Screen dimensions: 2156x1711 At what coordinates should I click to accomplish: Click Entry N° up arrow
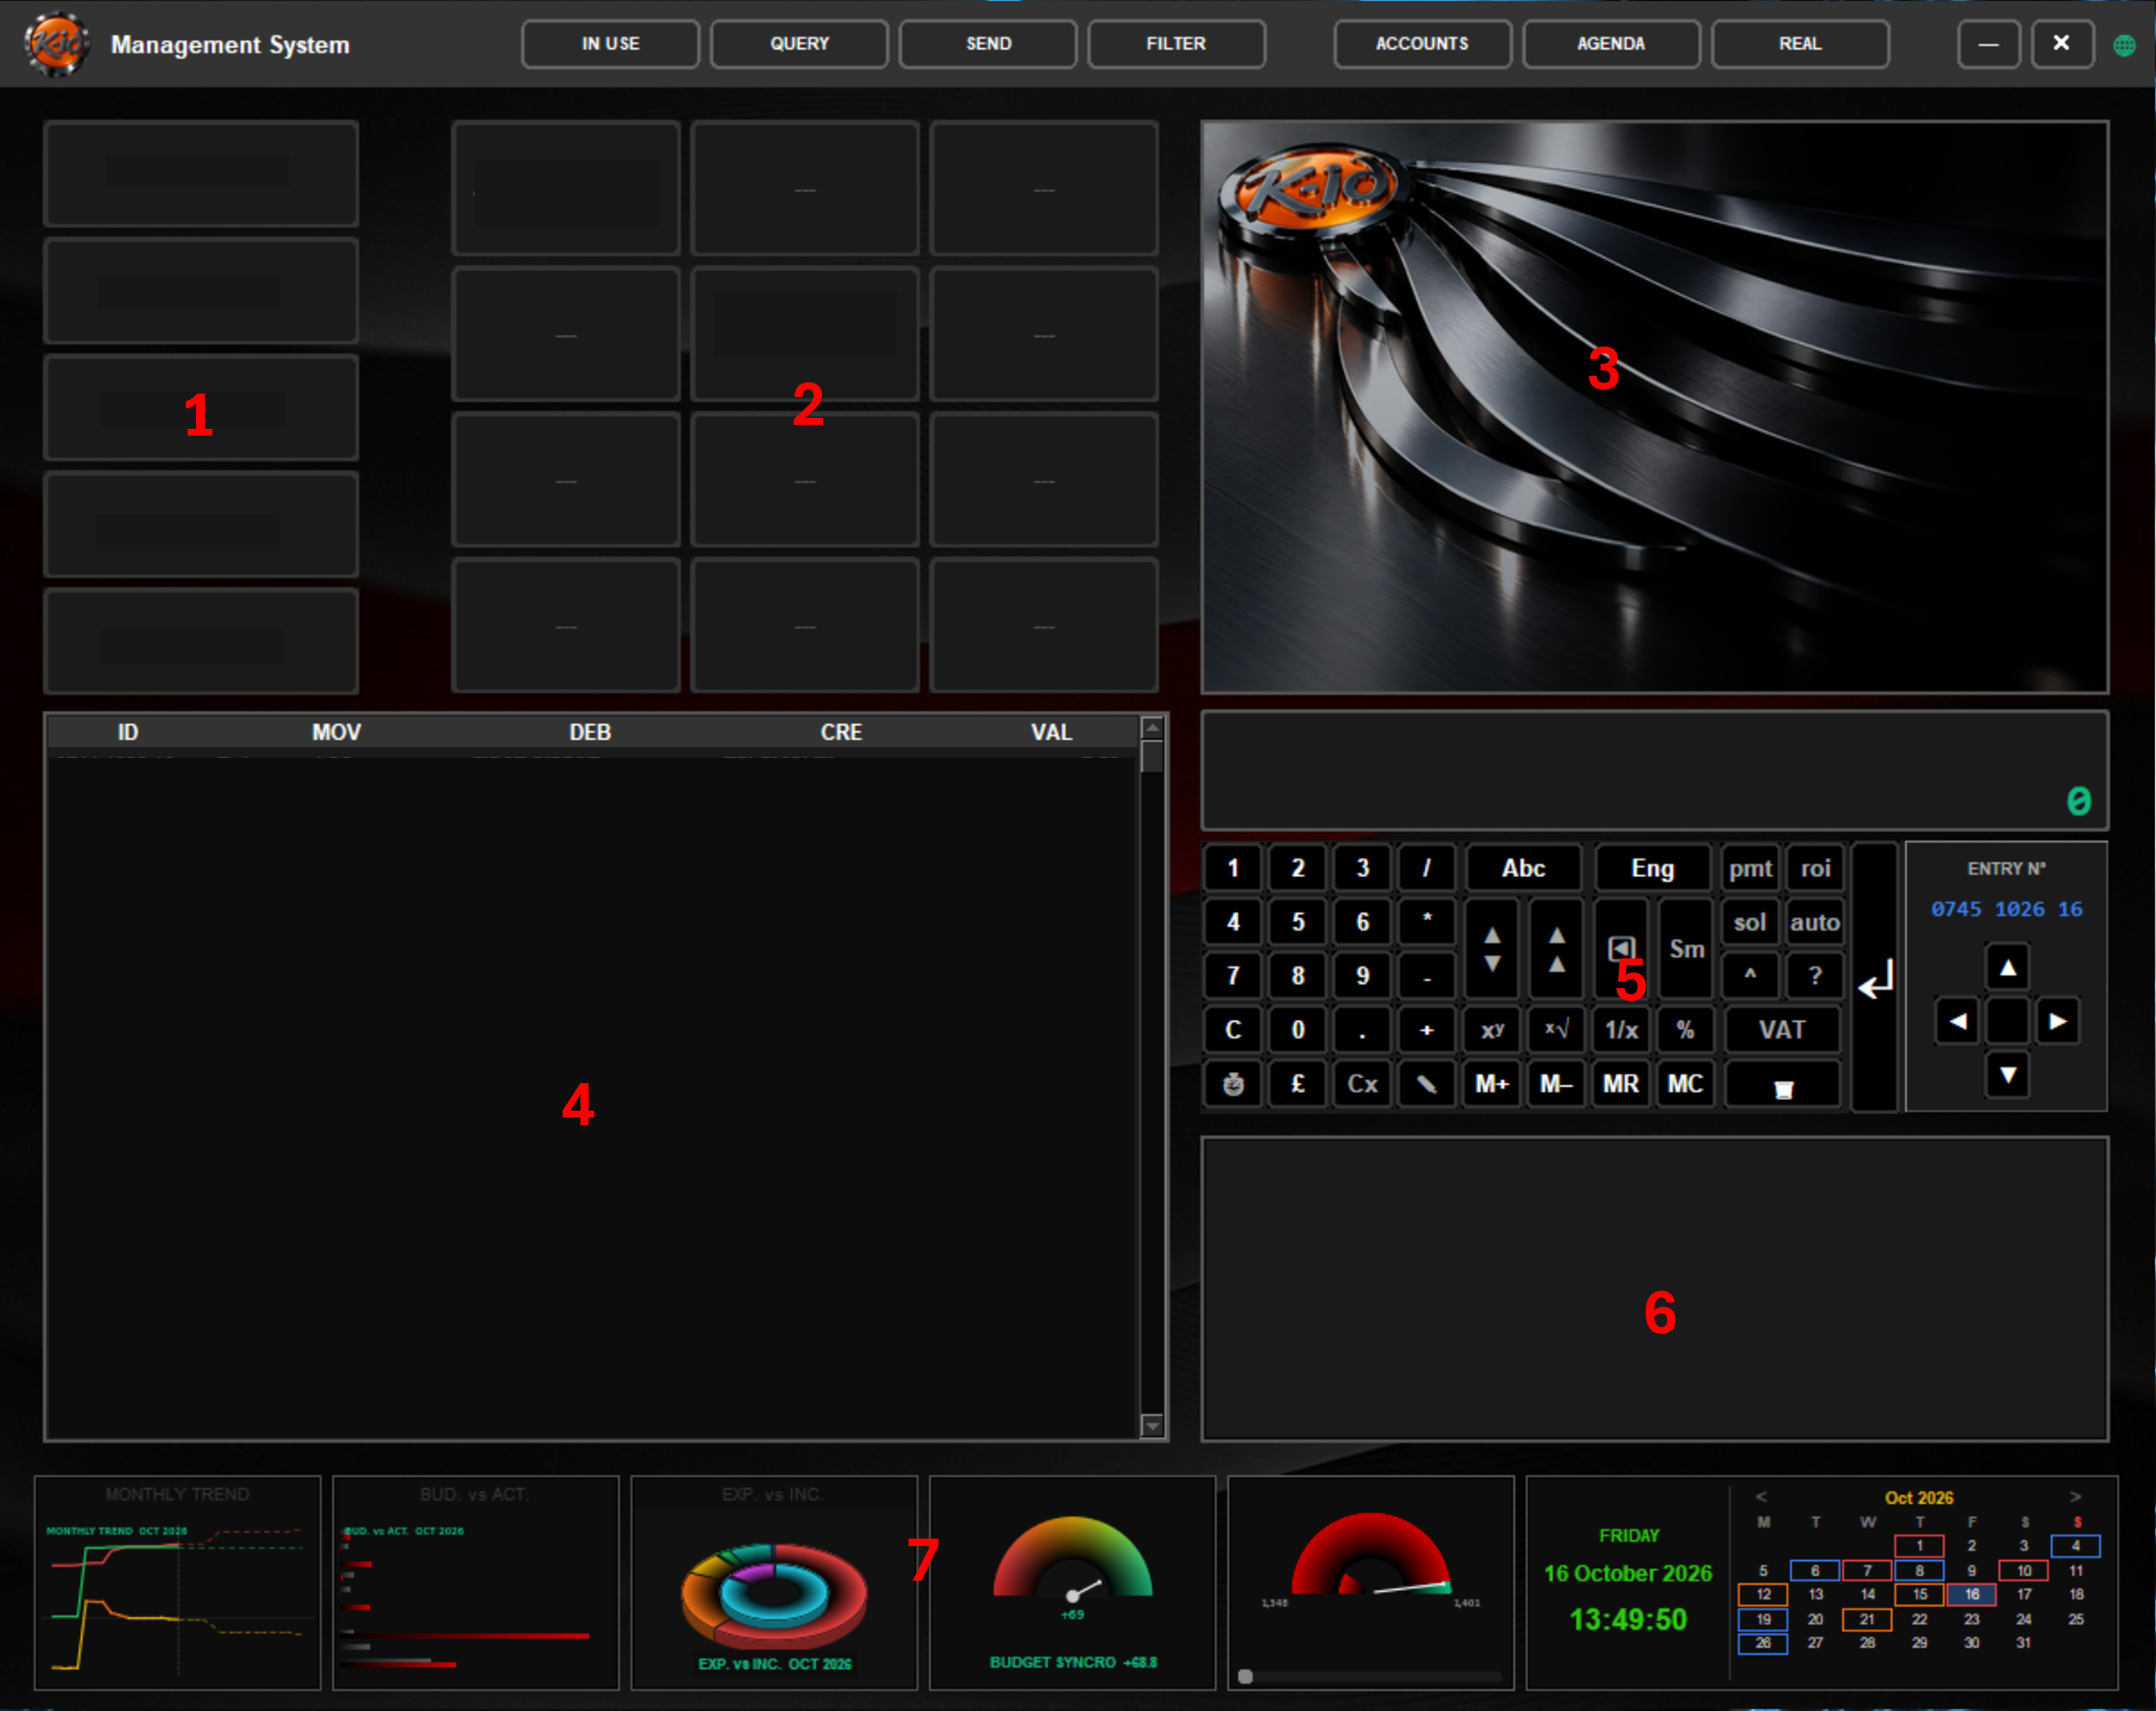pyautogui.click(x=2008, y=967)
